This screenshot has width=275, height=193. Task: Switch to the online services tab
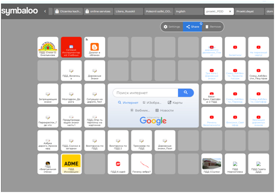point(99,11)
